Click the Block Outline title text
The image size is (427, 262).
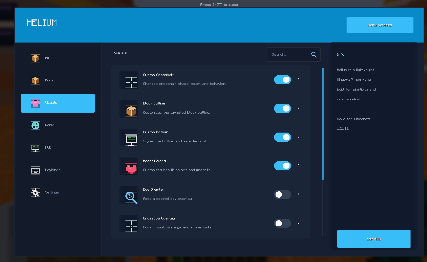coord(154,103)
